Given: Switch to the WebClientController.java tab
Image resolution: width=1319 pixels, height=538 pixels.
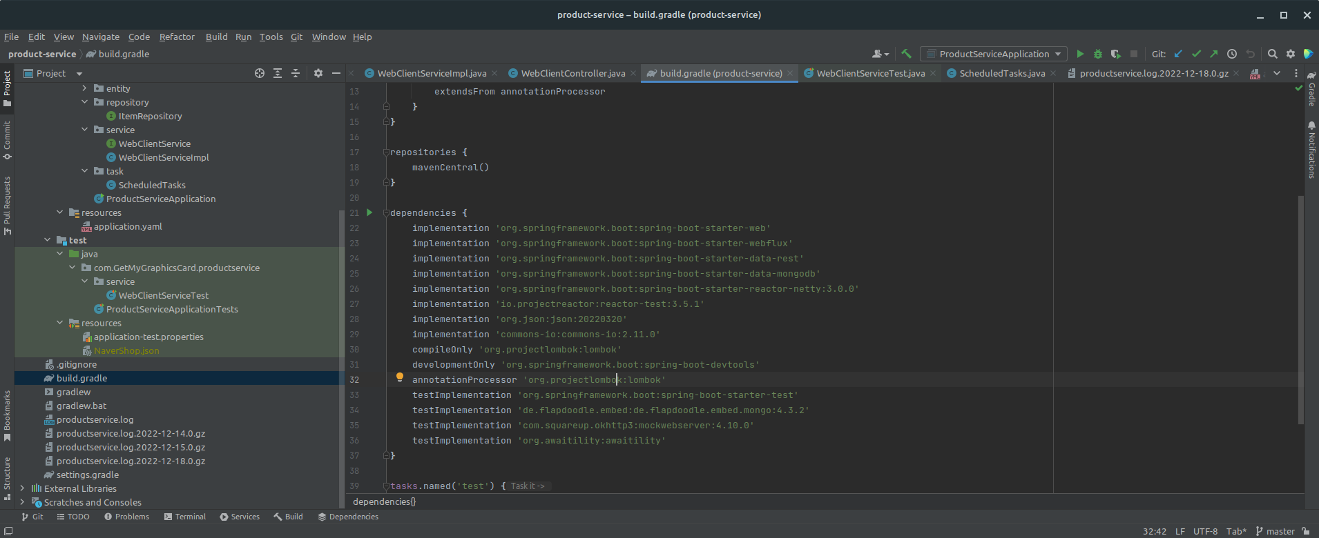Looking at the screenshot, I should [x=572, y=73].
